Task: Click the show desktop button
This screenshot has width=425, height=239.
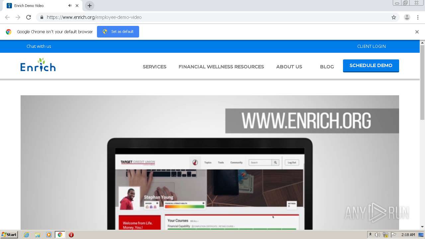Action: pos(421,235)
